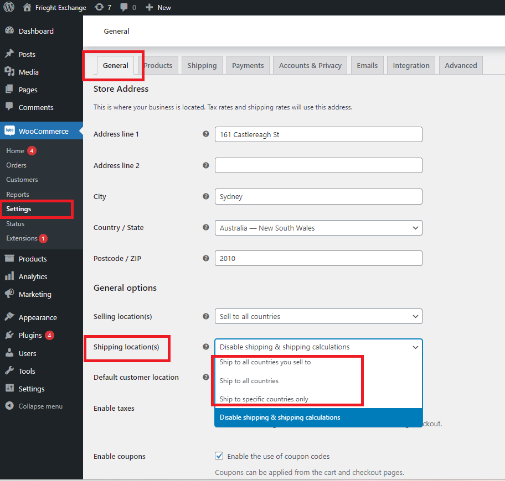Click the Tools wrench icon
The width and height of the screenshot is (505, 481).
point(9,370)
